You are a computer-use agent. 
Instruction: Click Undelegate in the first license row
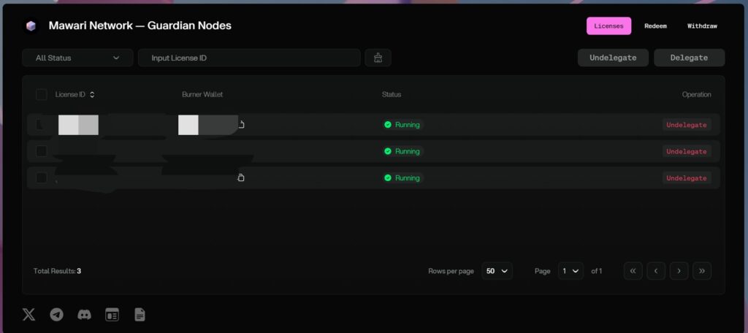click(x=686, y=125)
